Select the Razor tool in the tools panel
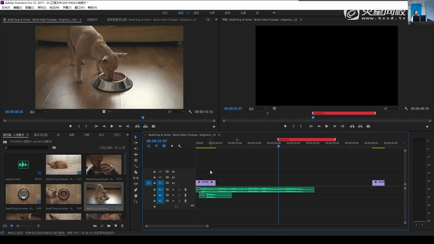The image size is (434, 244). (x=136, y=172)
